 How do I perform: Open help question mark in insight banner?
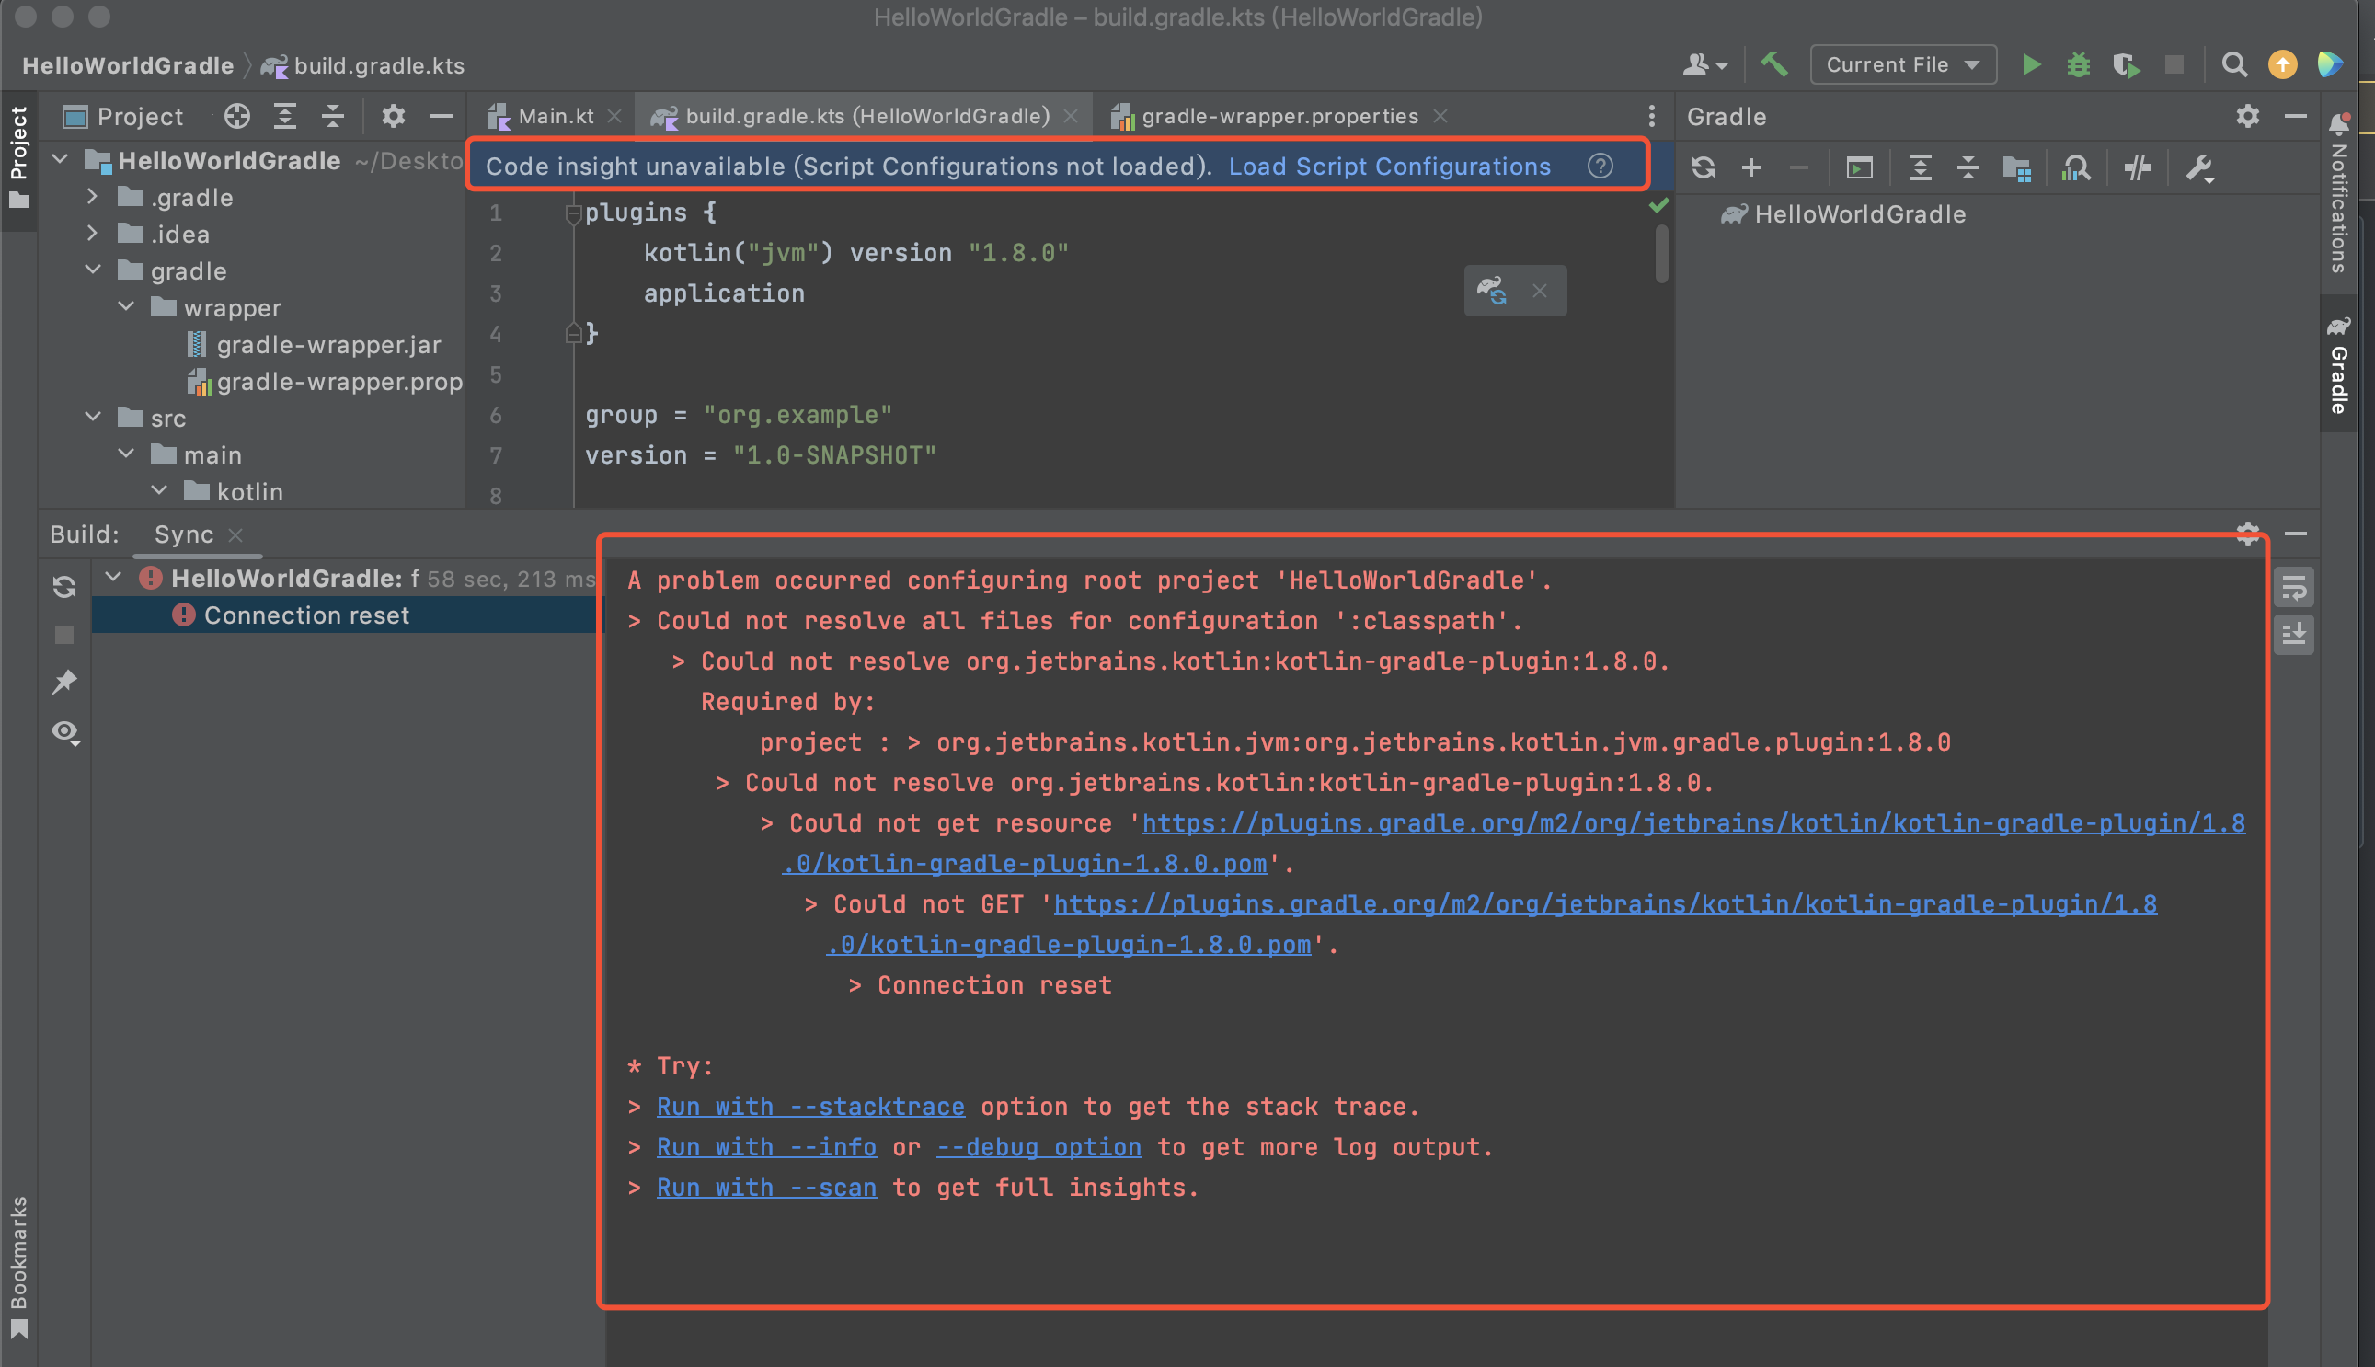click(1600, 167)
